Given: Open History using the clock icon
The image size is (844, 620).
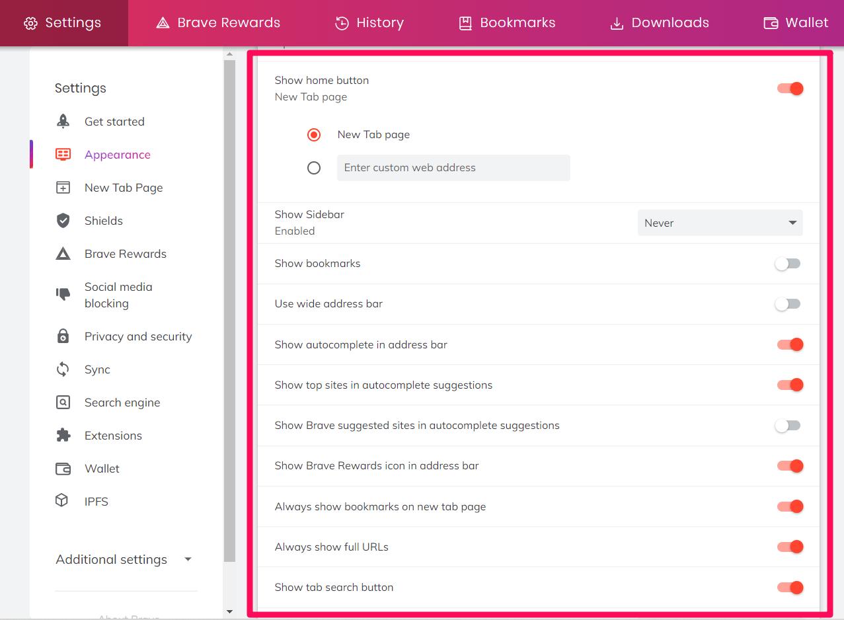Looking at the screenshot, I should (x=342, y=22).
